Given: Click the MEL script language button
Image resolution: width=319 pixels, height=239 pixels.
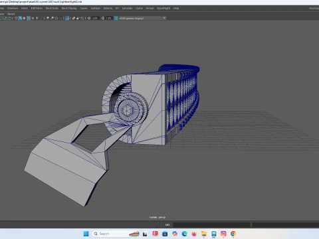Looking at the screenshot, I should click(x=167, y=224).
